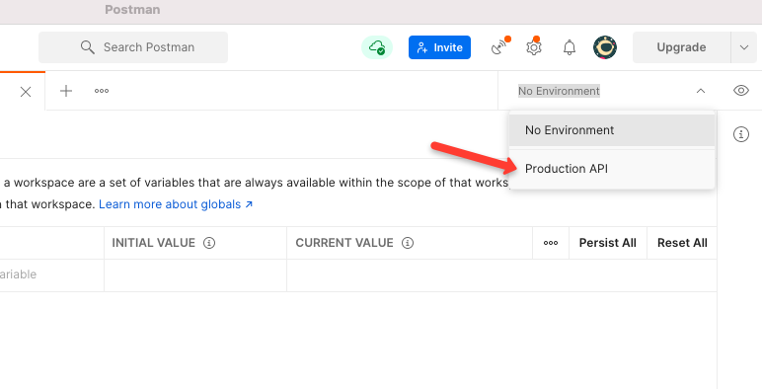Open the tab options ellipsis menu
Viewport: 762px width, 389px height.
click(102, 91)
